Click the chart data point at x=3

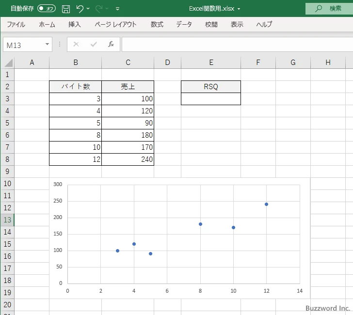point(117,251)
